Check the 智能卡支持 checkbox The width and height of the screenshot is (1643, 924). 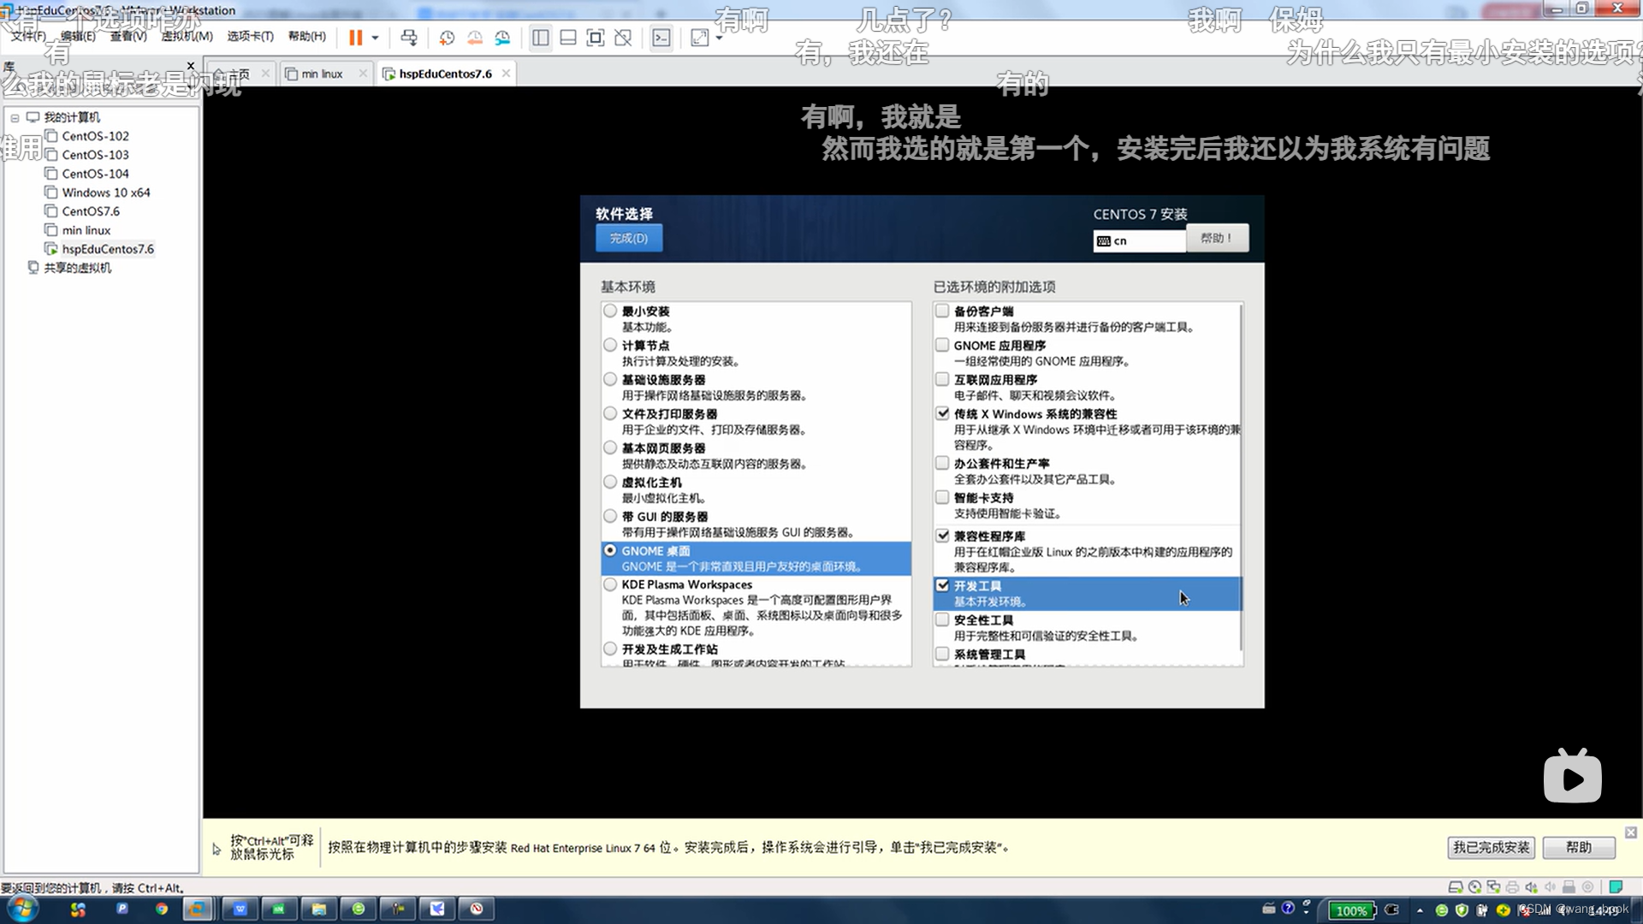tap(942, 497)
